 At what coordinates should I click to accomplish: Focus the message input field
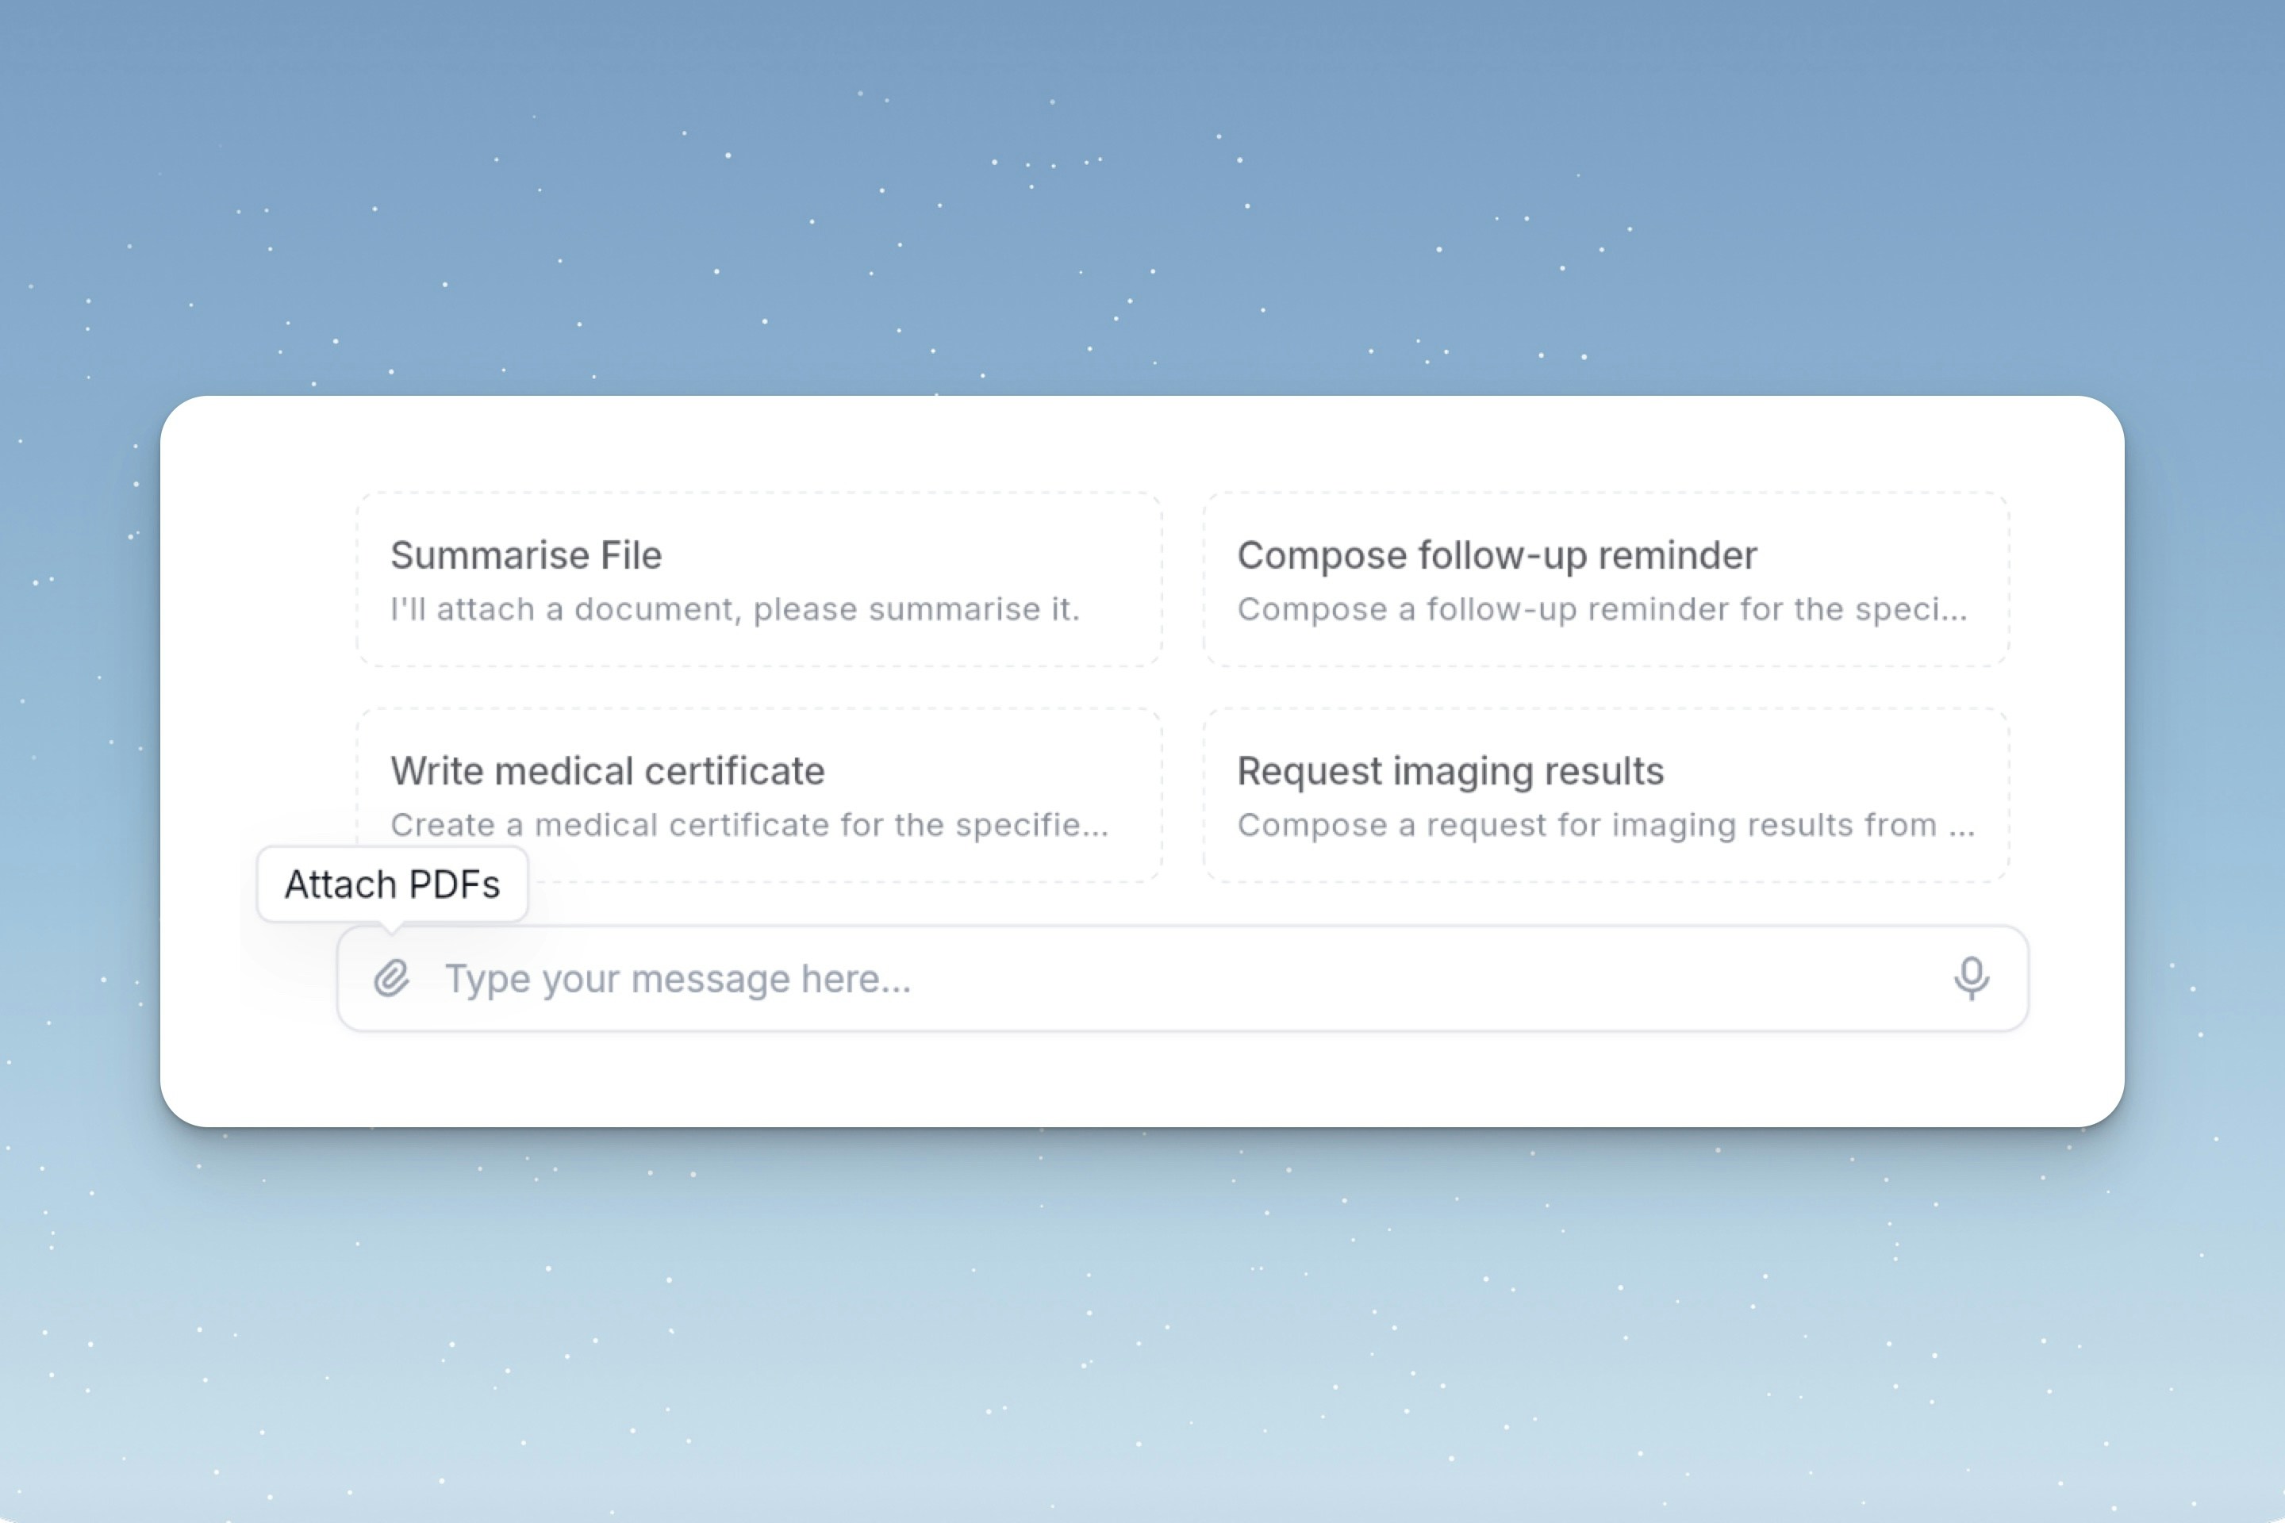pos(1166,978)
